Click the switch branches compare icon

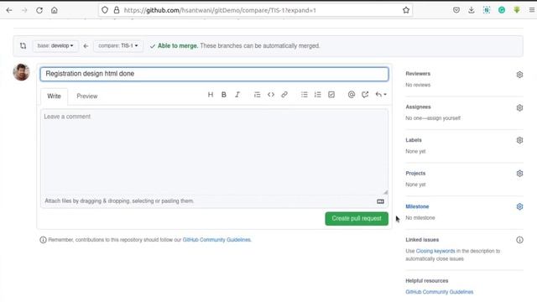[x=23, y=46]
